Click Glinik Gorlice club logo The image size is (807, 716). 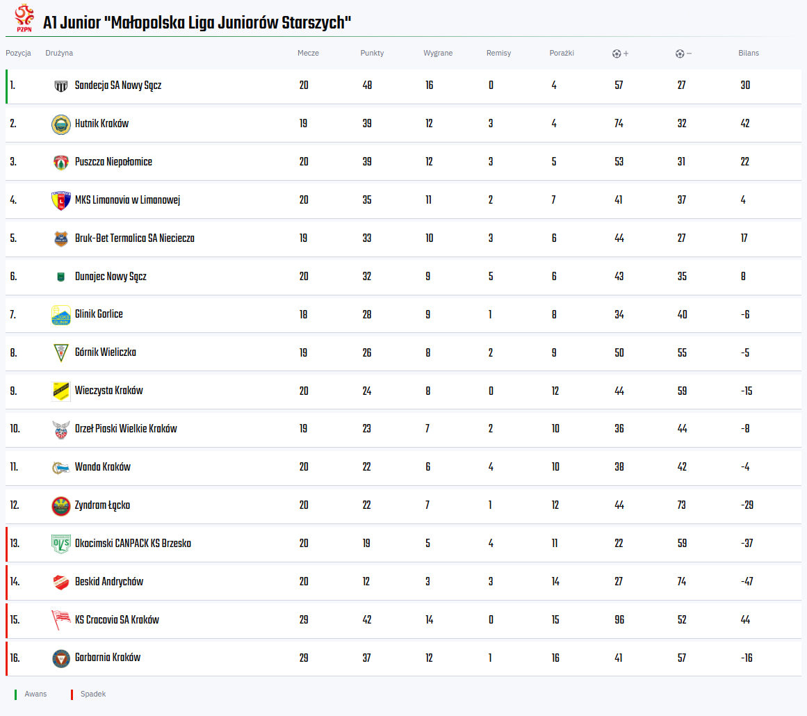point(61,315)
